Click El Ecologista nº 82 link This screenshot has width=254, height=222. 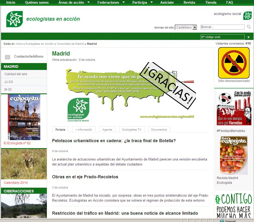(17, 143)
